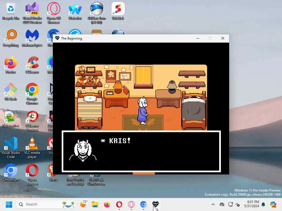Viewport: 282px width, 211px height.
Task: Minimize The Beginning game window
Action: [198, 38]
